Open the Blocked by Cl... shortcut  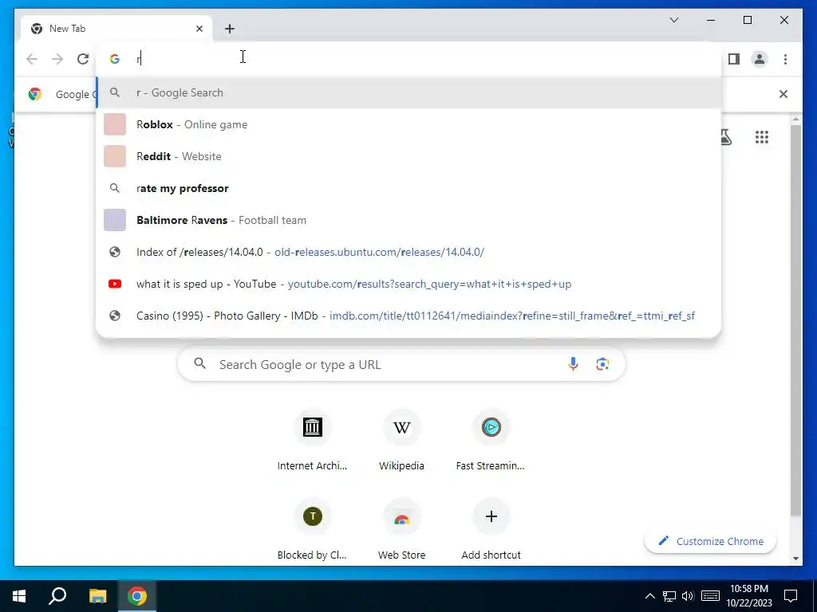312,530
